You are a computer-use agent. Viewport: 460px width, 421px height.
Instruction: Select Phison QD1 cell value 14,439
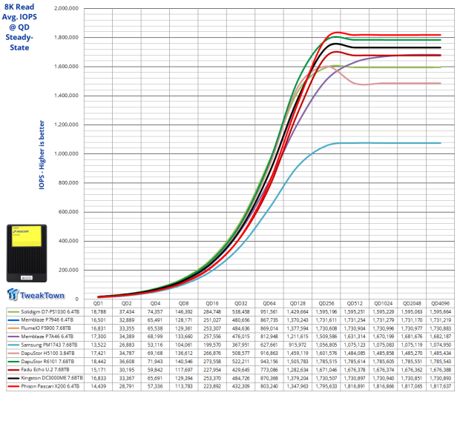tap(98, 386)
